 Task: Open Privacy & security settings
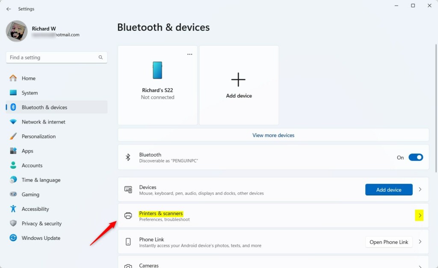pos(42,224)
